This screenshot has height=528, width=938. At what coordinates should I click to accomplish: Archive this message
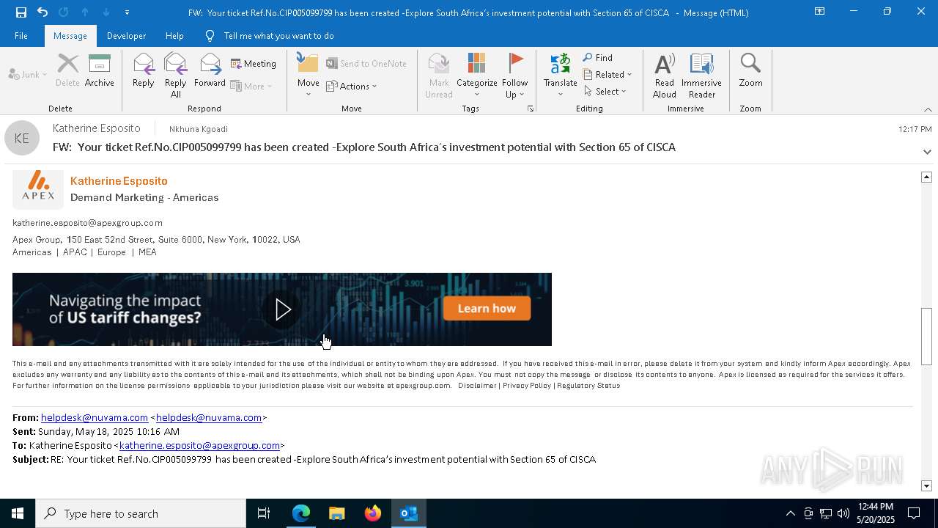[100, 70]
